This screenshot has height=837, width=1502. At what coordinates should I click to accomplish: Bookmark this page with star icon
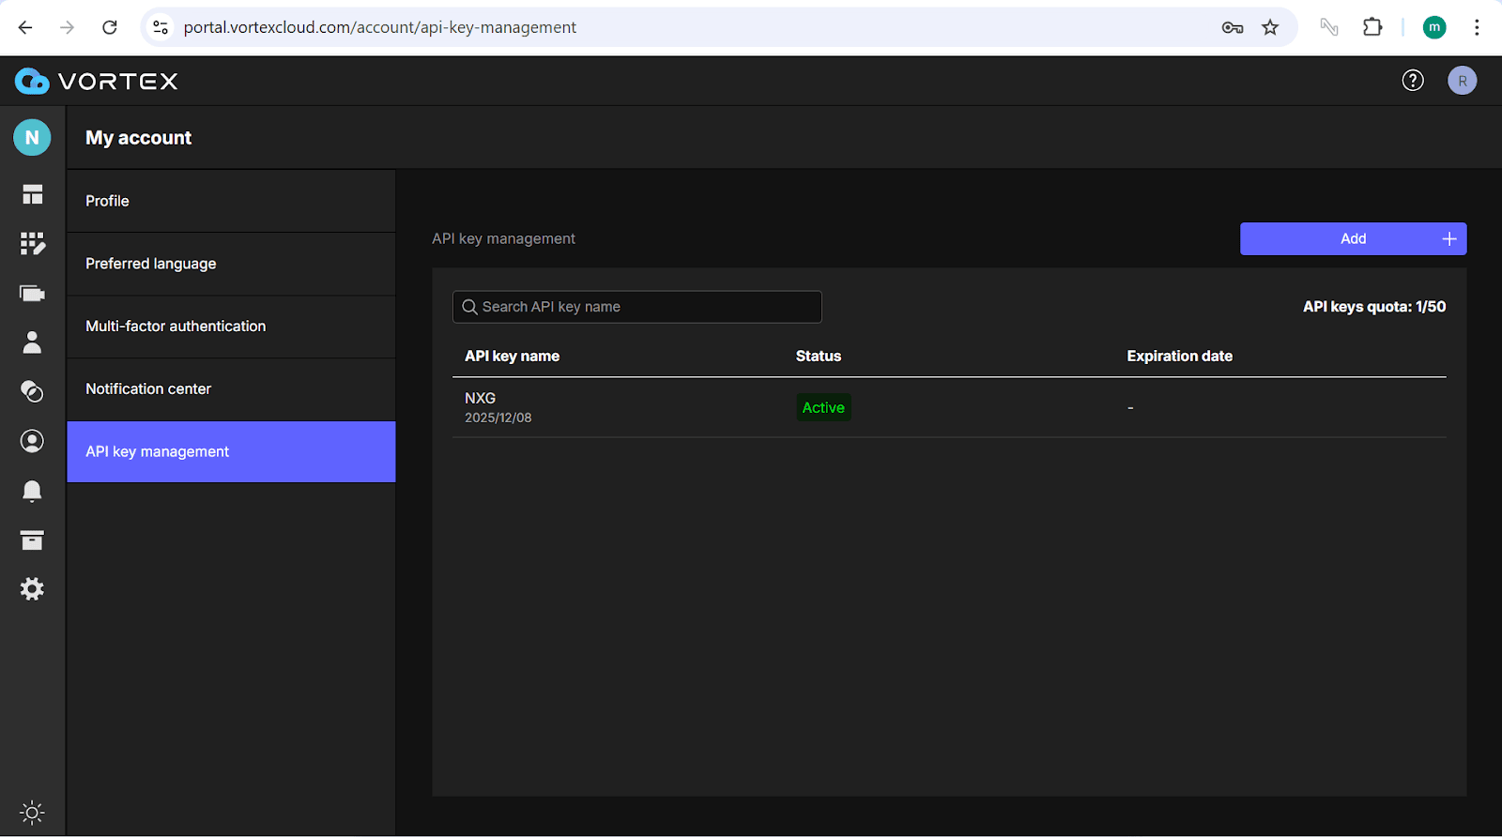click(1270, 27)
